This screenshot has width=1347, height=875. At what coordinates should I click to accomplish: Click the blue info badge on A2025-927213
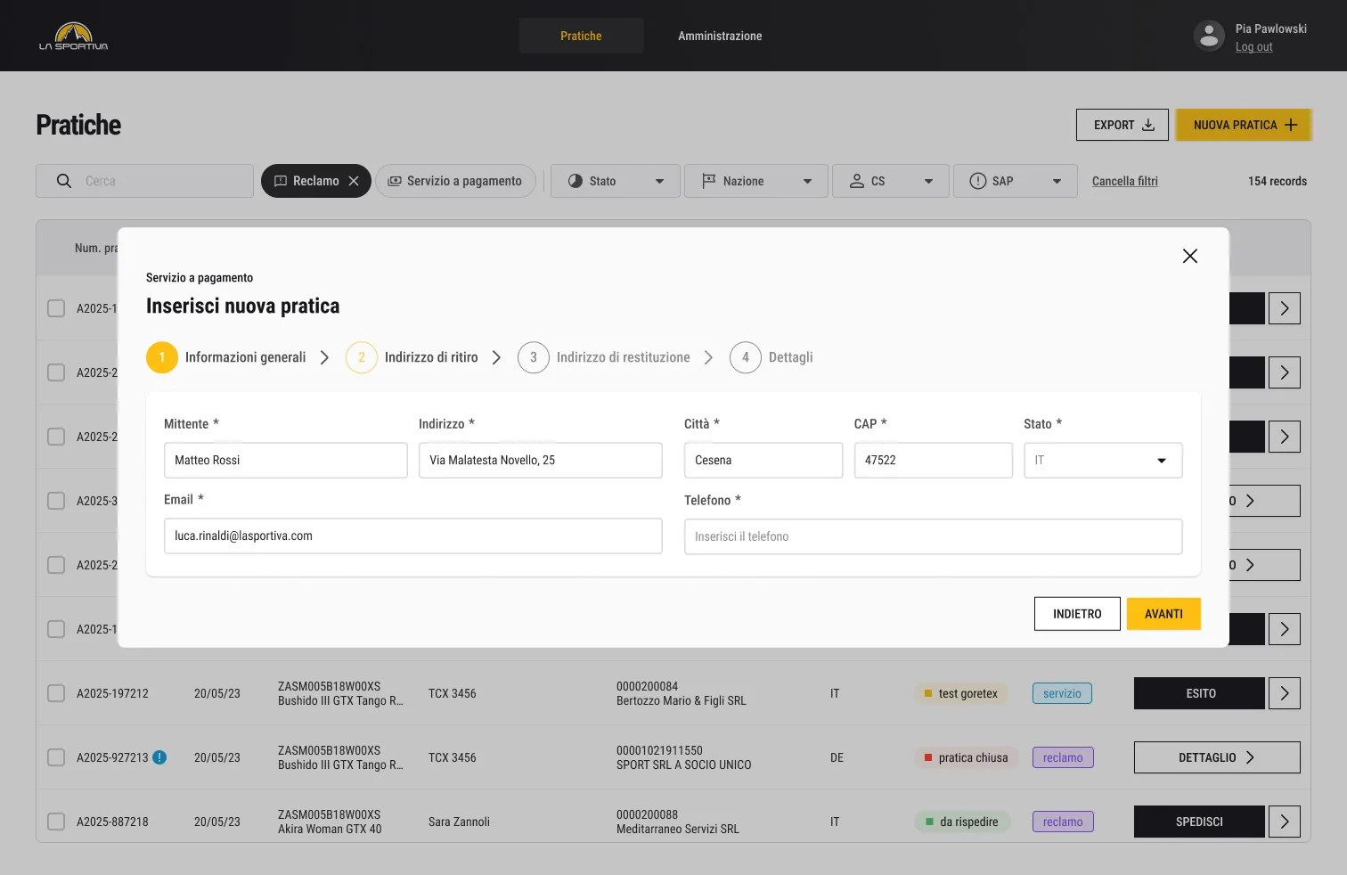point(159,757)
